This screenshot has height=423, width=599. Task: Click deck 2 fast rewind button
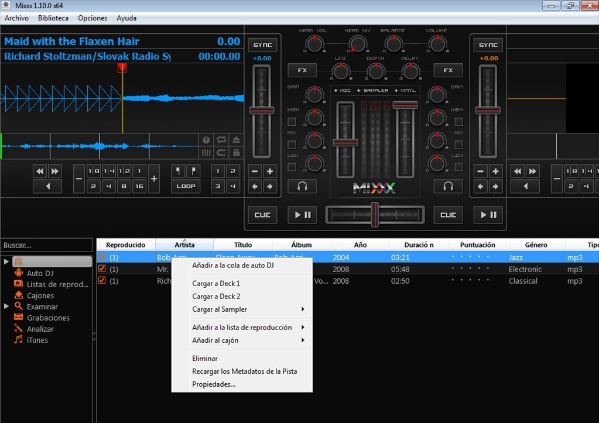pyautogui.click(x=518, y=171)
